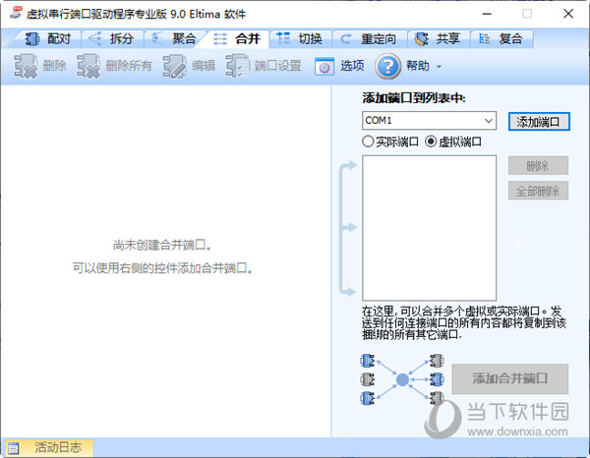Click the 删除 toolbar icon
This screenshot has width=590, height=458.
click(26, 66)
